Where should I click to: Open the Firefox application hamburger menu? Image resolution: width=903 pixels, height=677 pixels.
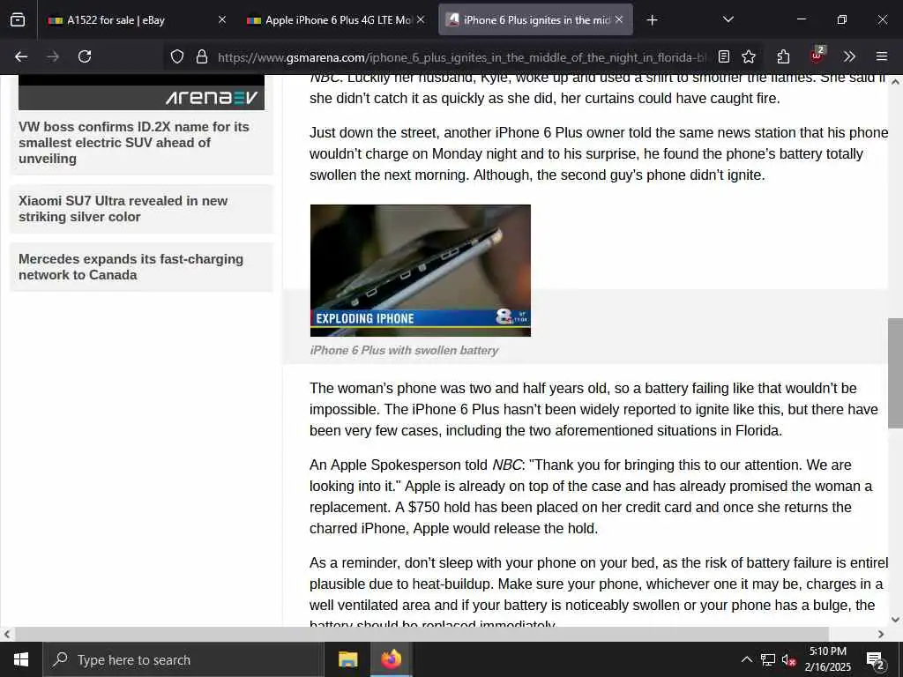(882, 56)
